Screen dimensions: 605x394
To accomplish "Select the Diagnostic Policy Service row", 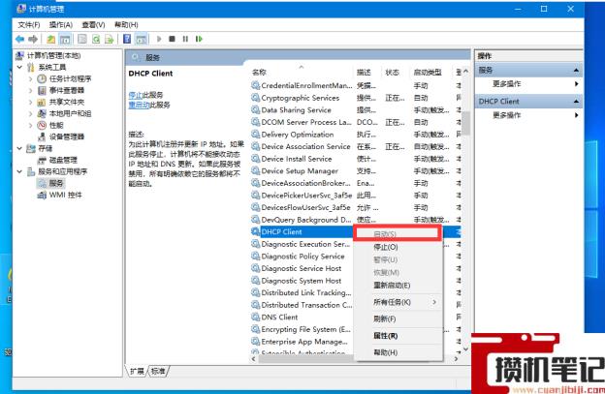I will (302, 257).
